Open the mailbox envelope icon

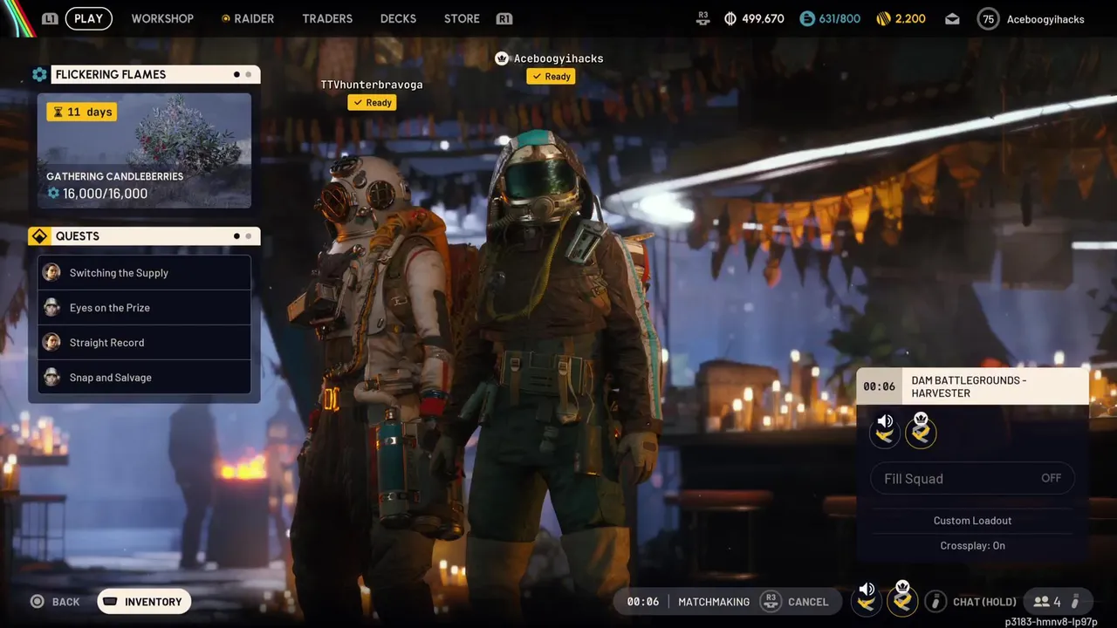[952, 18]
